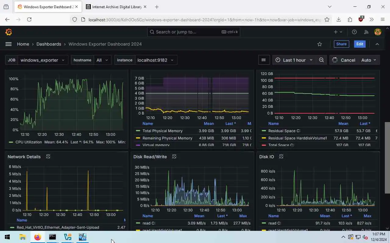Click the Grafana logo icon
The image size is (390, 243).
9,32
